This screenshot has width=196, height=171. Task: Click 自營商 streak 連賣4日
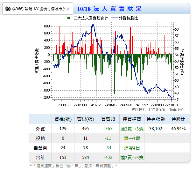pos(132,148)
